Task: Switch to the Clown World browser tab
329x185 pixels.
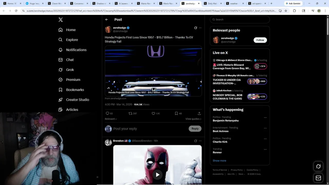Action: click(x=56, y=4)
